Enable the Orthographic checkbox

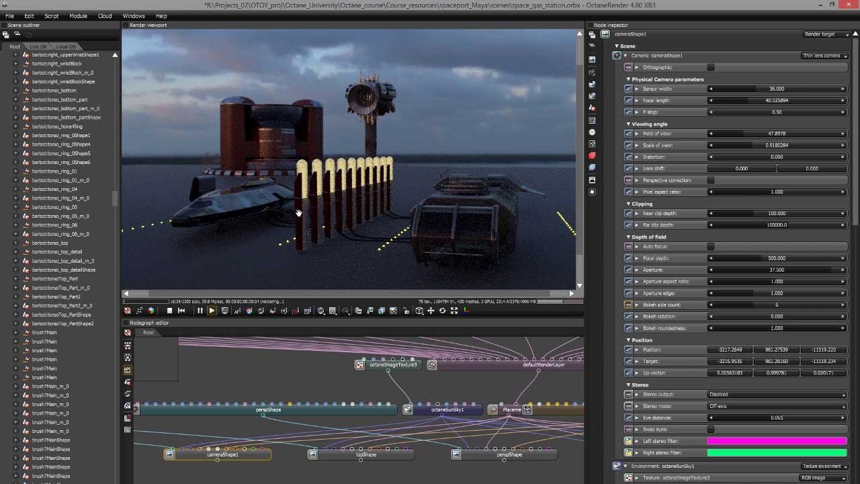[x=711, y=67]
